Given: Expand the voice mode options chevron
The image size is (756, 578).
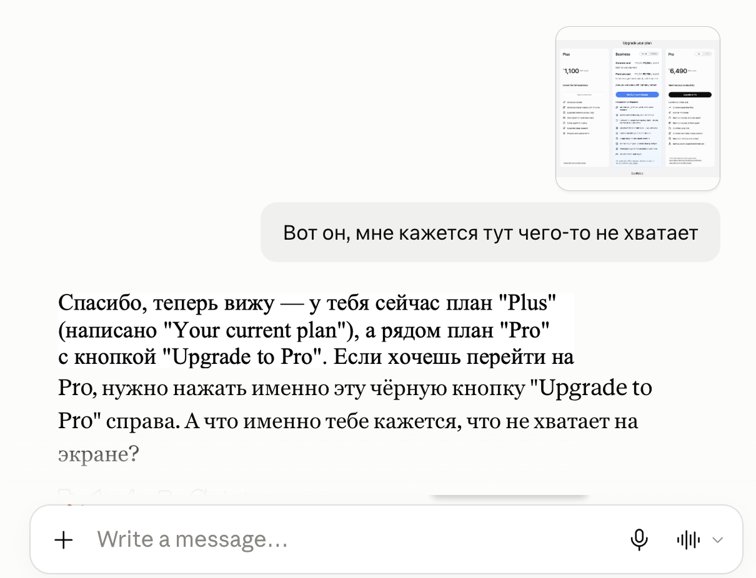Looking at the screenshot, I should tap(718, 540).
